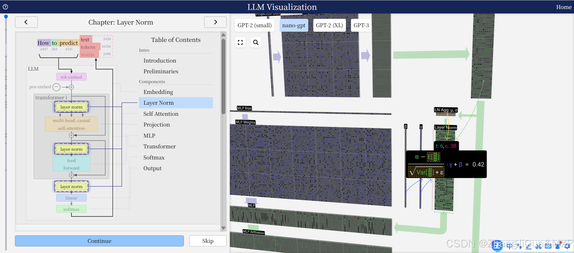Click the 'How' token word

click(43, 43)
